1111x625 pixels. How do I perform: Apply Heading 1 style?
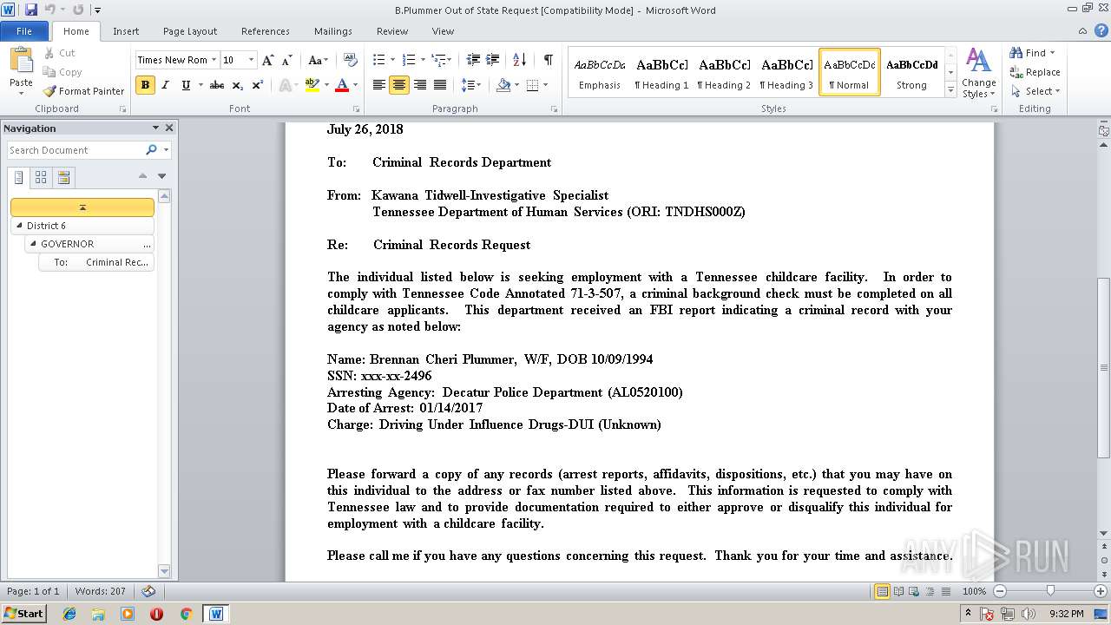pos(662,72)
